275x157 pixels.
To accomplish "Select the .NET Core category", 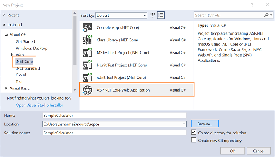I will click(x=24, y=62).
